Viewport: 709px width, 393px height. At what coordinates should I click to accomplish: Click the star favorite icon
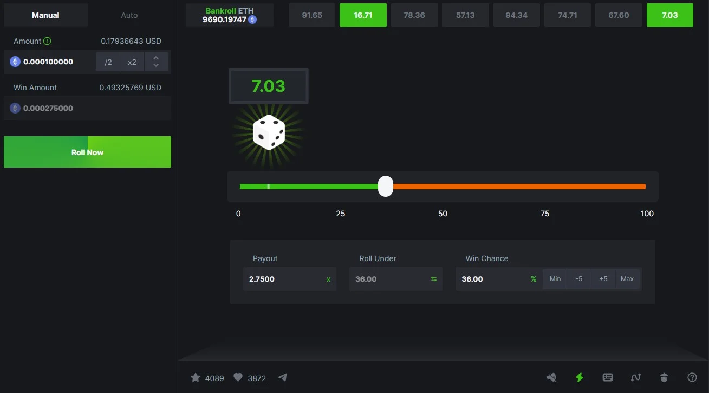tap(196, 378)
